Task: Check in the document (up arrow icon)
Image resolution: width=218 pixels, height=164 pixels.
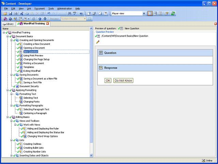Action: click(x=89, y=14)
